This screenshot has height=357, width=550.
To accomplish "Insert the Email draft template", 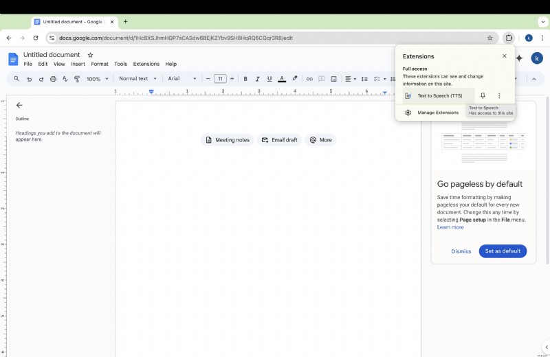I will (279, 140).
